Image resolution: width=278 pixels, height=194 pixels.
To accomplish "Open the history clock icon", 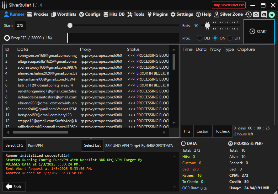I will [248, 14].
